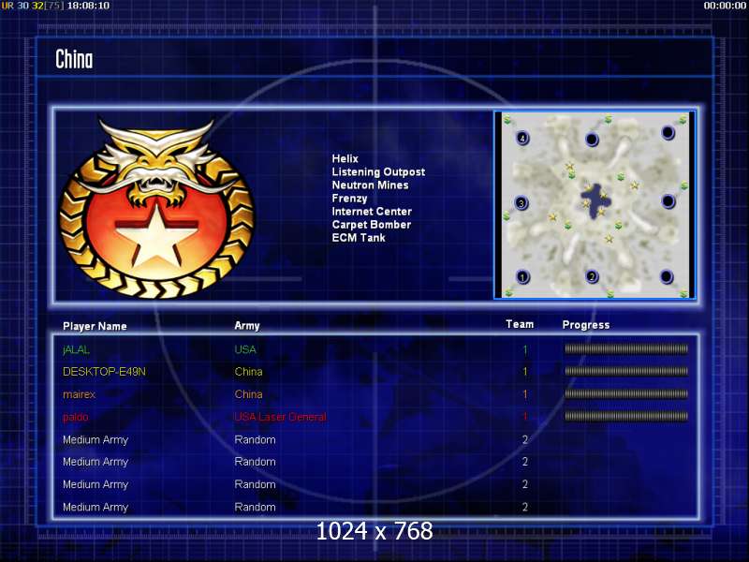Click jALAL's loading progress bar

[626, 349]
